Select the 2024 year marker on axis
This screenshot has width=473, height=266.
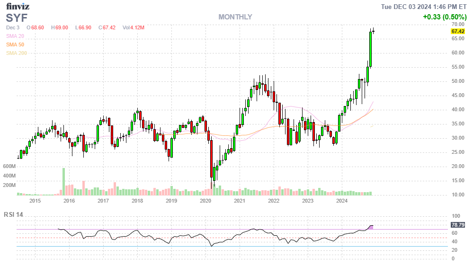pos(342,201)
